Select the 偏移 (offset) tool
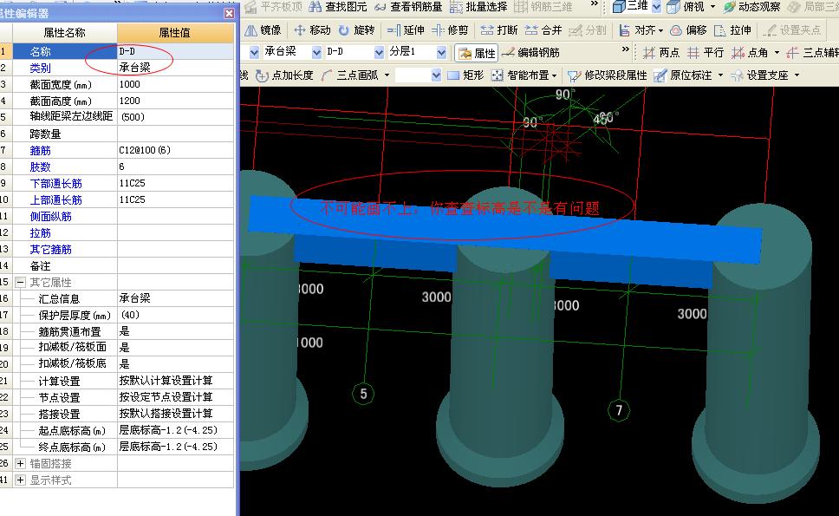 point(689,30)
